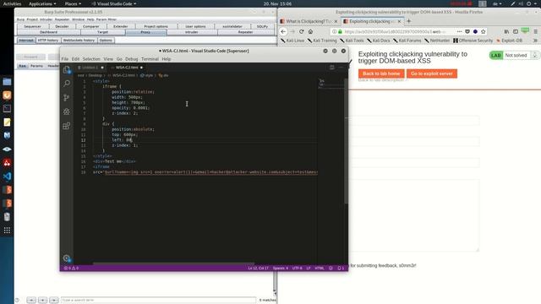Bookmark this page with the star icon
541x304 pixels.
484,31
